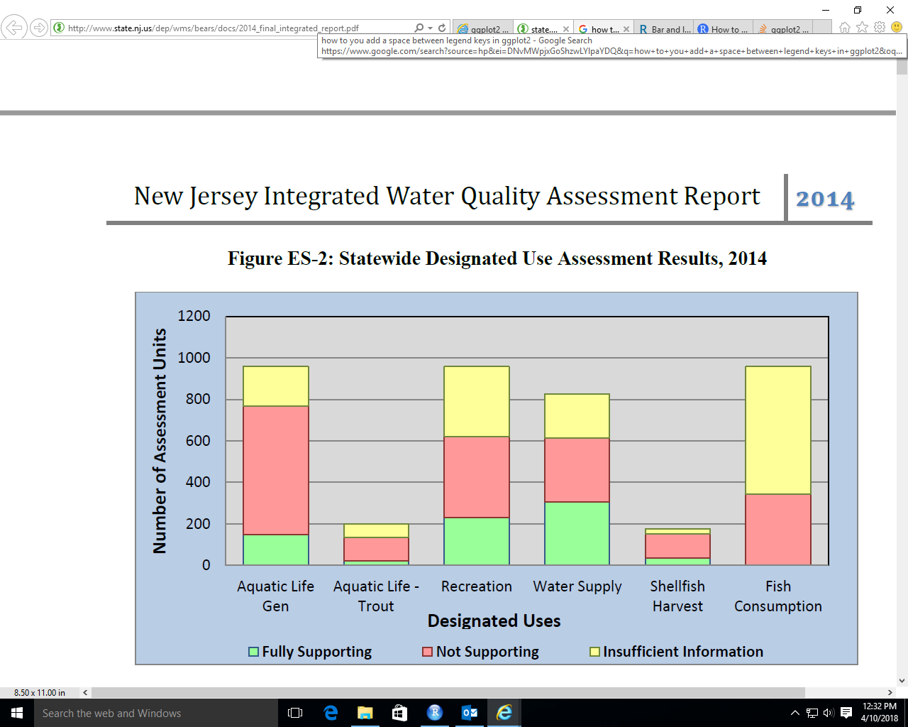Click the red Not Supporting legend swatch
Viewport: 908px width, 727px height.
point(427,652)
